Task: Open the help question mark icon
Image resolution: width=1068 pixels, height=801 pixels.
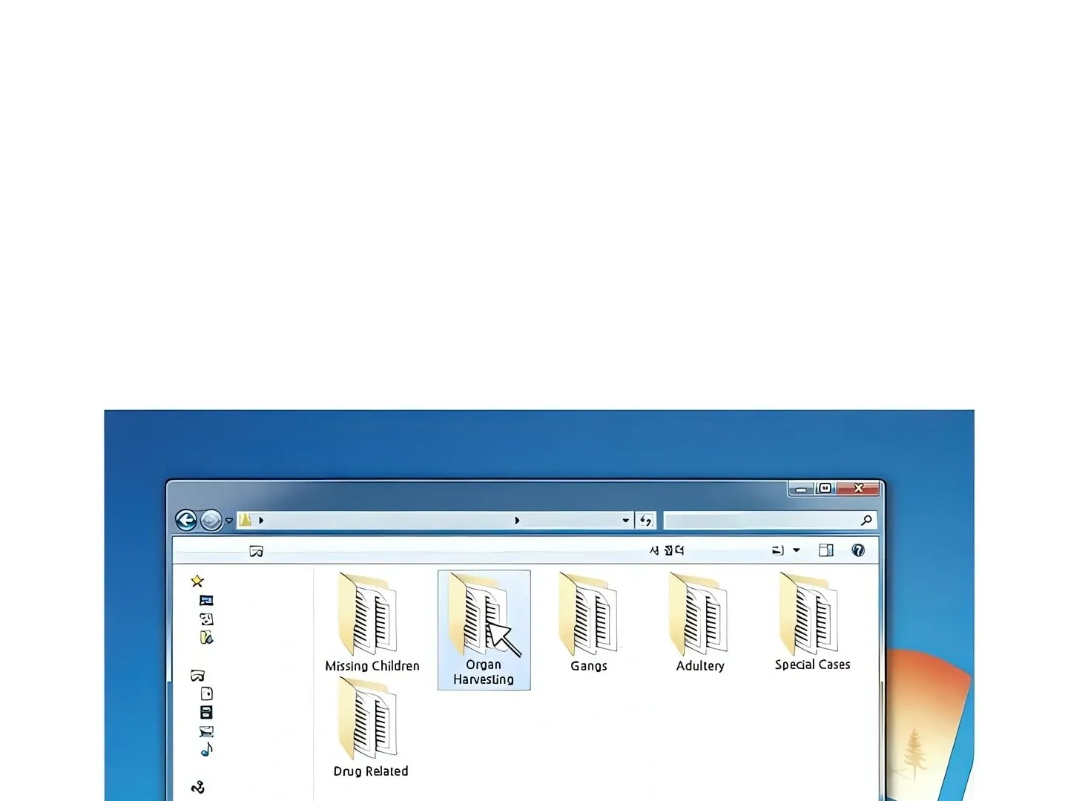Action: click(x=858, y=550)
